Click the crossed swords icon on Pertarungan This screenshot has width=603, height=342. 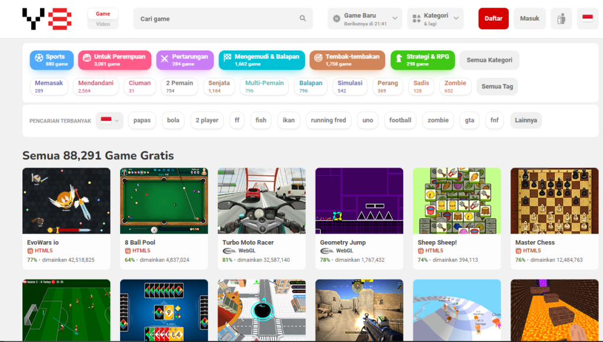click(x=164, y=60)
